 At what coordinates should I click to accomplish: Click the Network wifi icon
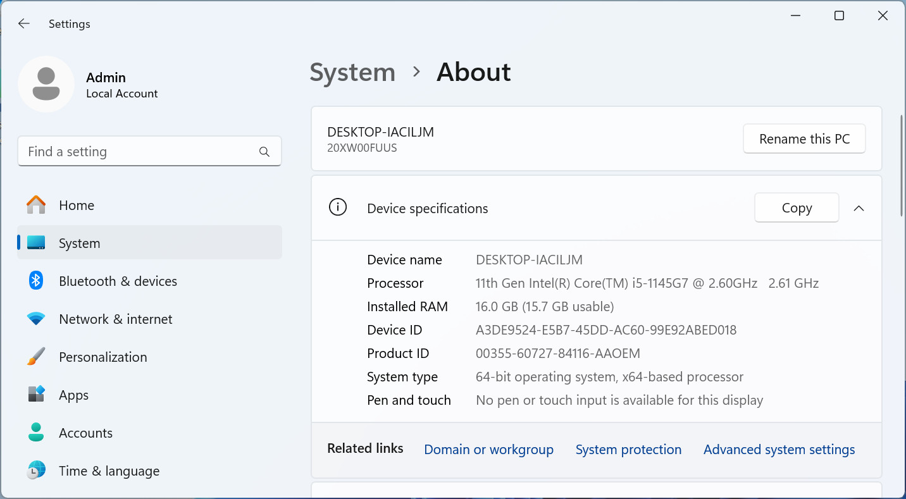pos(36,319)
